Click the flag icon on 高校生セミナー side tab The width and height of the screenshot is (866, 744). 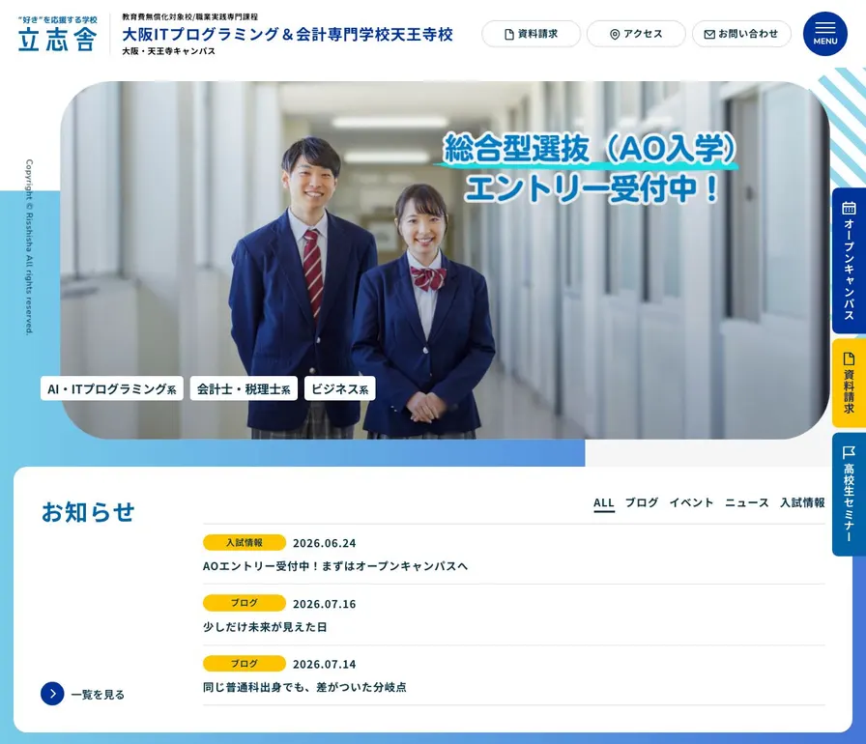[849, 453]
